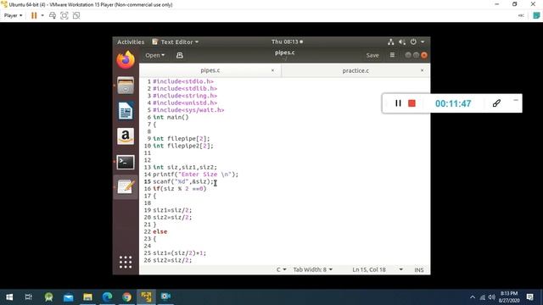Expand the Open dropdown button
Image resolution: width=543 pixels, height=305 pixels.
pos(154,55)
